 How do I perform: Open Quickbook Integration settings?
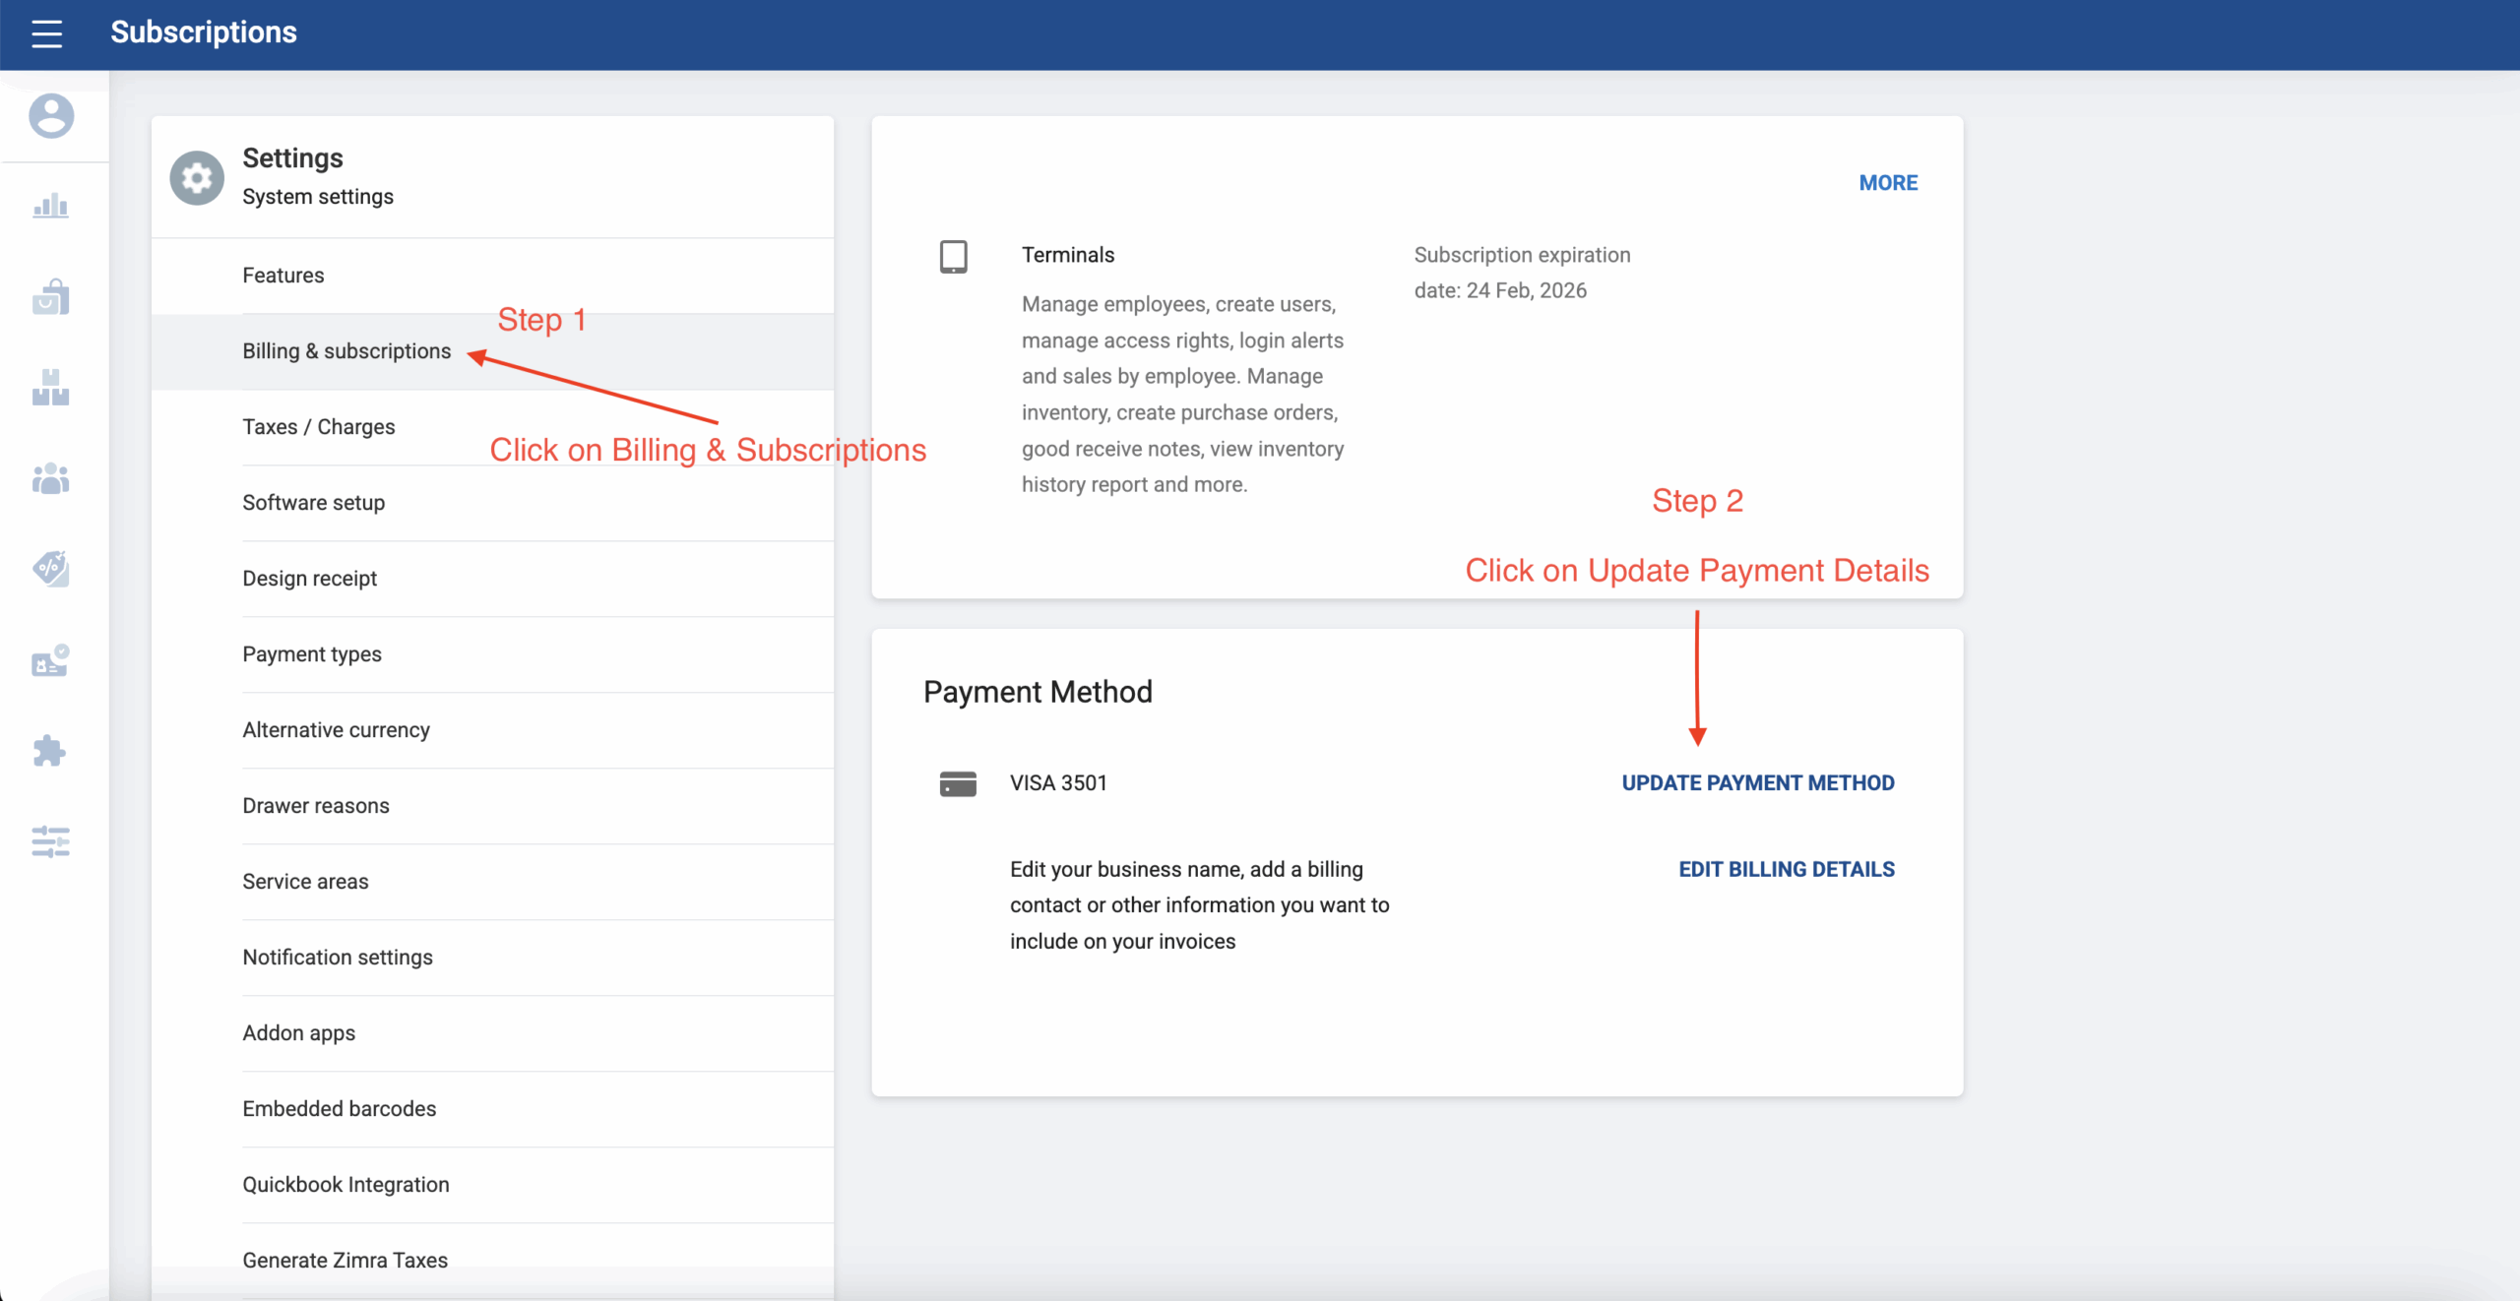click(345, 1184)
